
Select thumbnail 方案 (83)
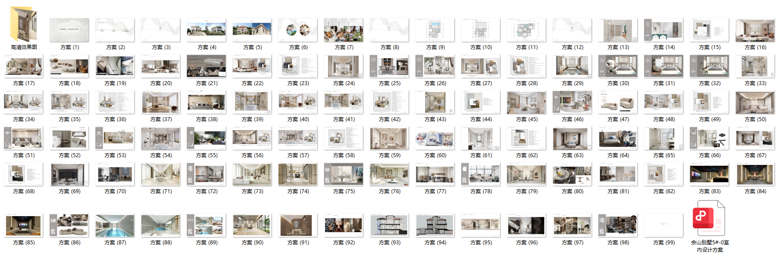(709, 174)
